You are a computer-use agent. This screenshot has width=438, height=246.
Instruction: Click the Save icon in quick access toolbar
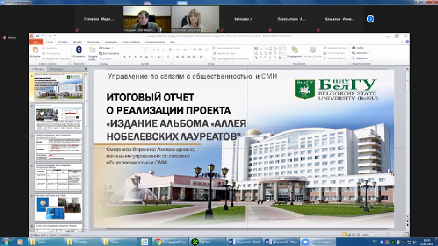[x=38, y=35]
